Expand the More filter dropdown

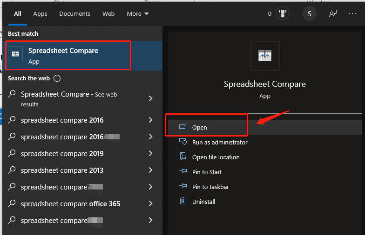[x=137, y=13]
